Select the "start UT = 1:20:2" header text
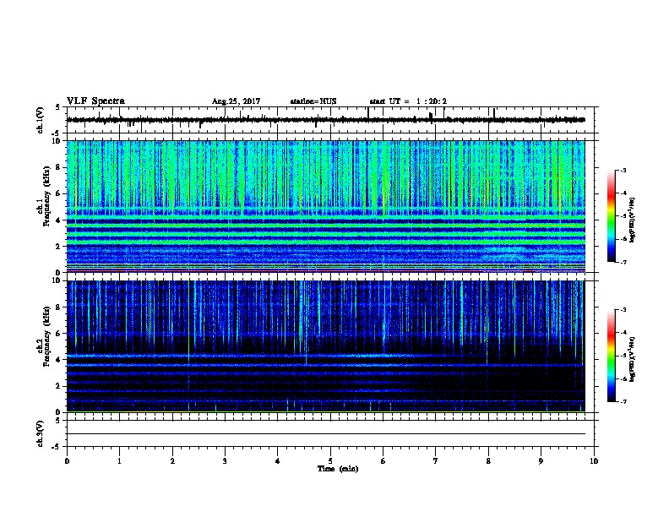This screenshot has height=517, width=669. [408, 101]
